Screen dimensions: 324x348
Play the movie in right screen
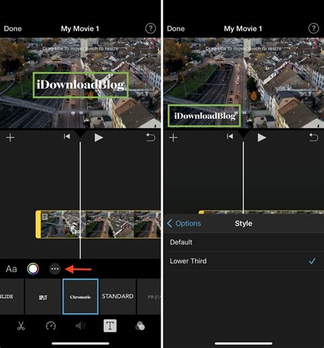[262, 137]
